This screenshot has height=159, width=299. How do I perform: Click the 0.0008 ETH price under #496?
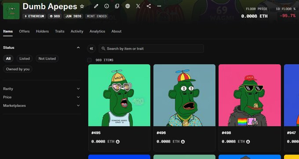(168, 142)
